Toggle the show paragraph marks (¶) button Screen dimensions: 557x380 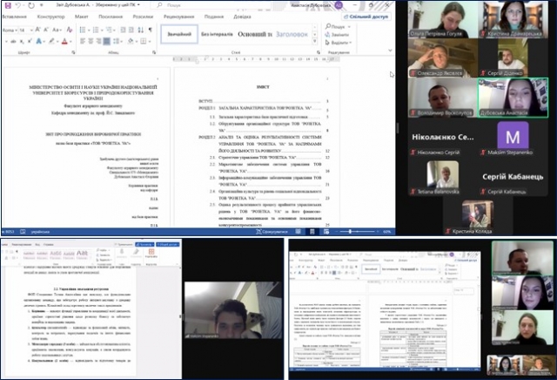151,30
